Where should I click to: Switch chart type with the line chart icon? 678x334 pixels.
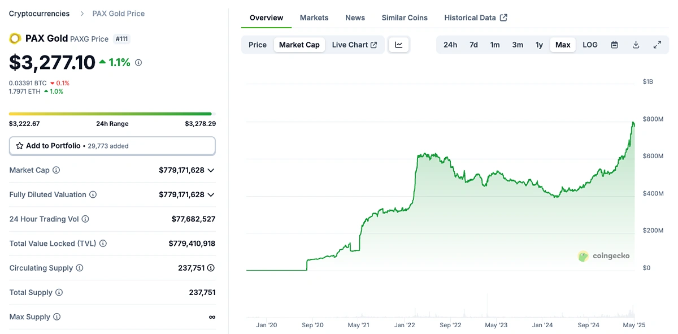click(x=399, y=45)
